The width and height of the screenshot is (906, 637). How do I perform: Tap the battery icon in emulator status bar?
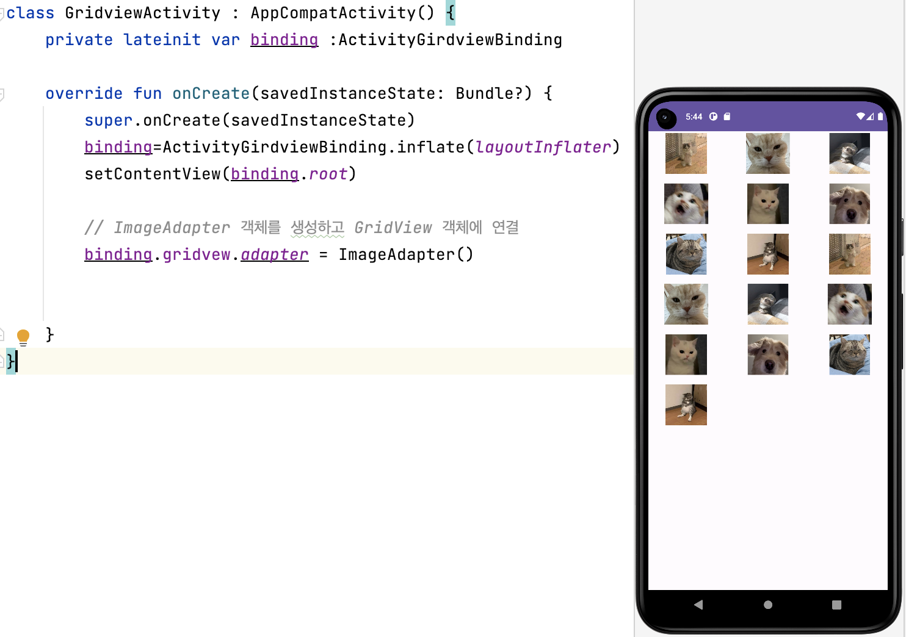click(880, 116)
